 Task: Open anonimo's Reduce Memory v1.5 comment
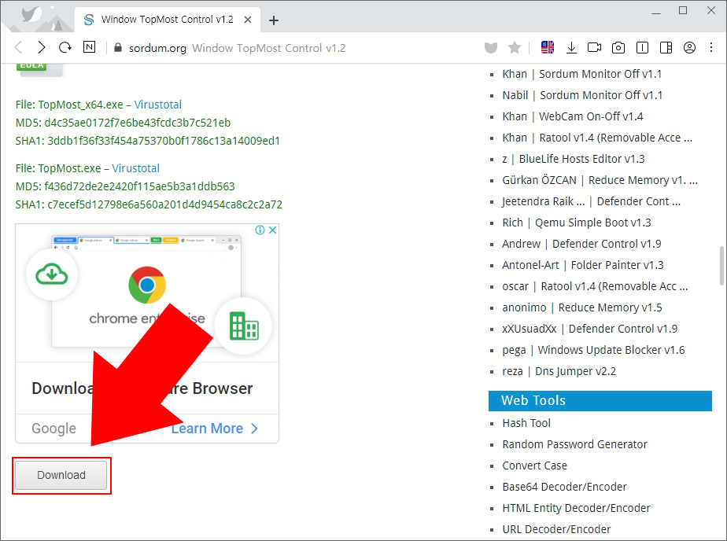(x=582, y=307)
